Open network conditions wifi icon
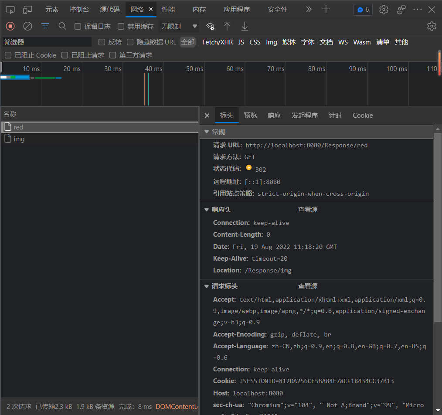 [210, 27]
